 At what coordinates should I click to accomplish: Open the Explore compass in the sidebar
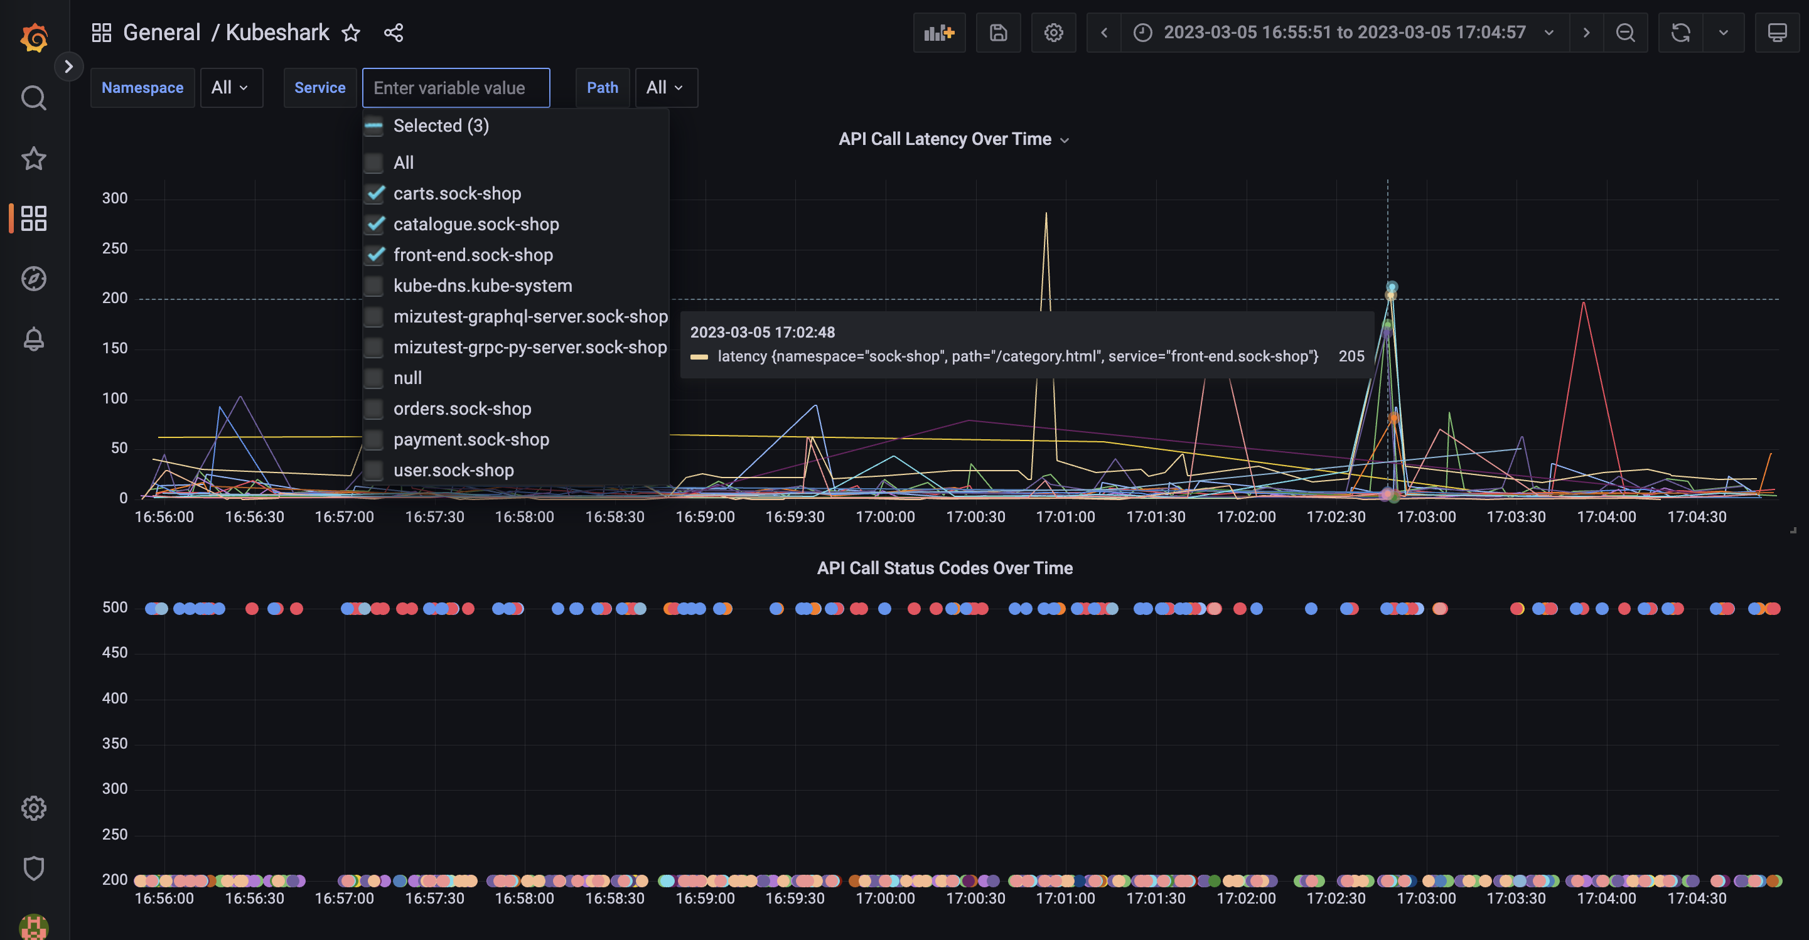(33, 278)
